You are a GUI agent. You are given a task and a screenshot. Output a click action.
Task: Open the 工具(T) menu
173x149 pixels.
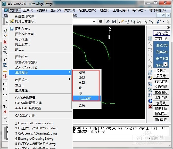(28, 10)
